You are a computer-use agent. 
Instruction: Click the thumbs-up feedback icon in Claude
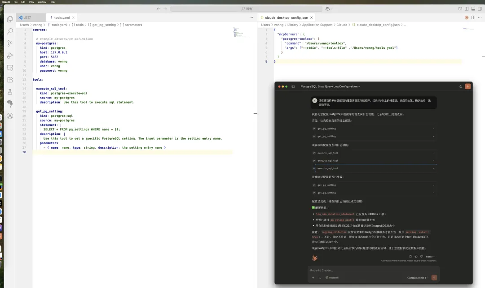(416, 257)
